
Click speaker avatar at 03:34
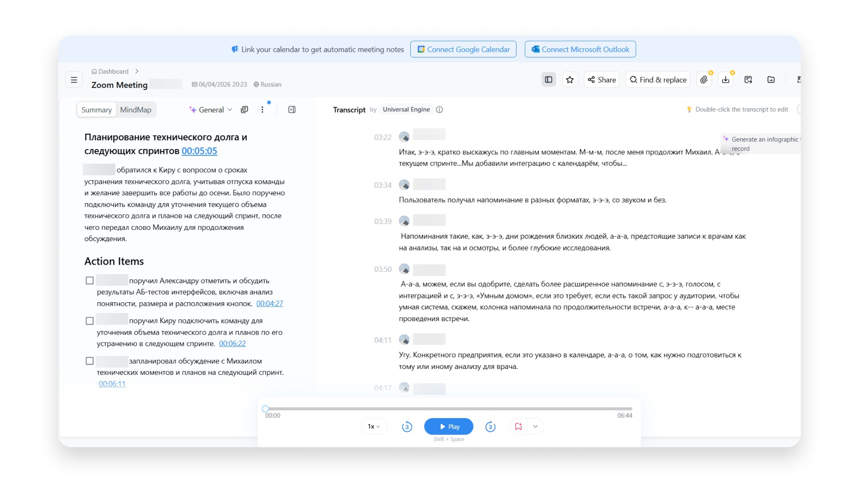[404, 185]
